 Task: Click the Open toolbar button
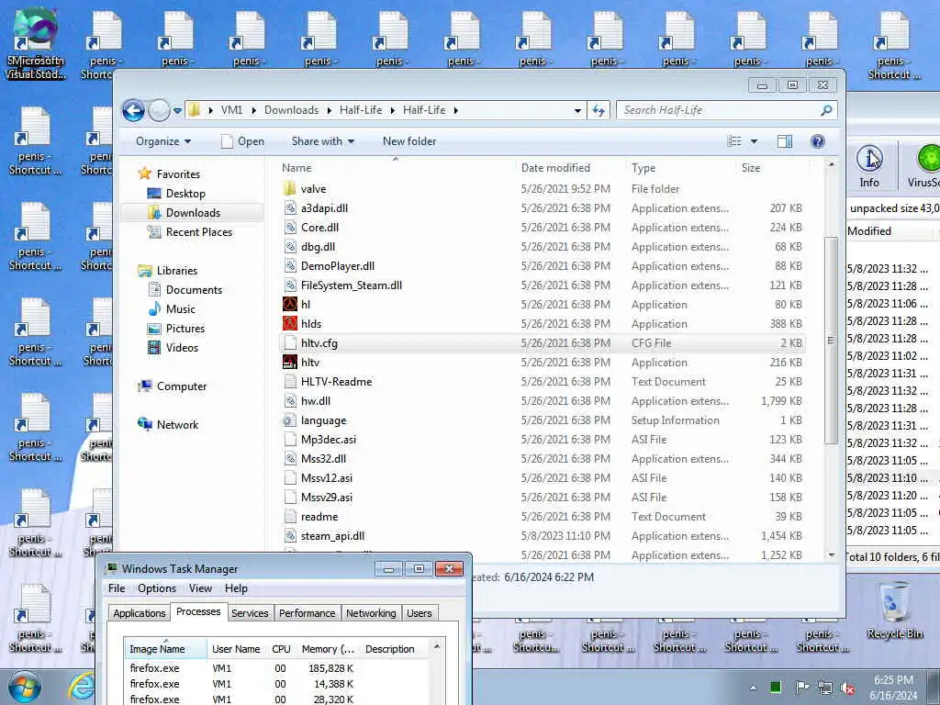(242, 141)
